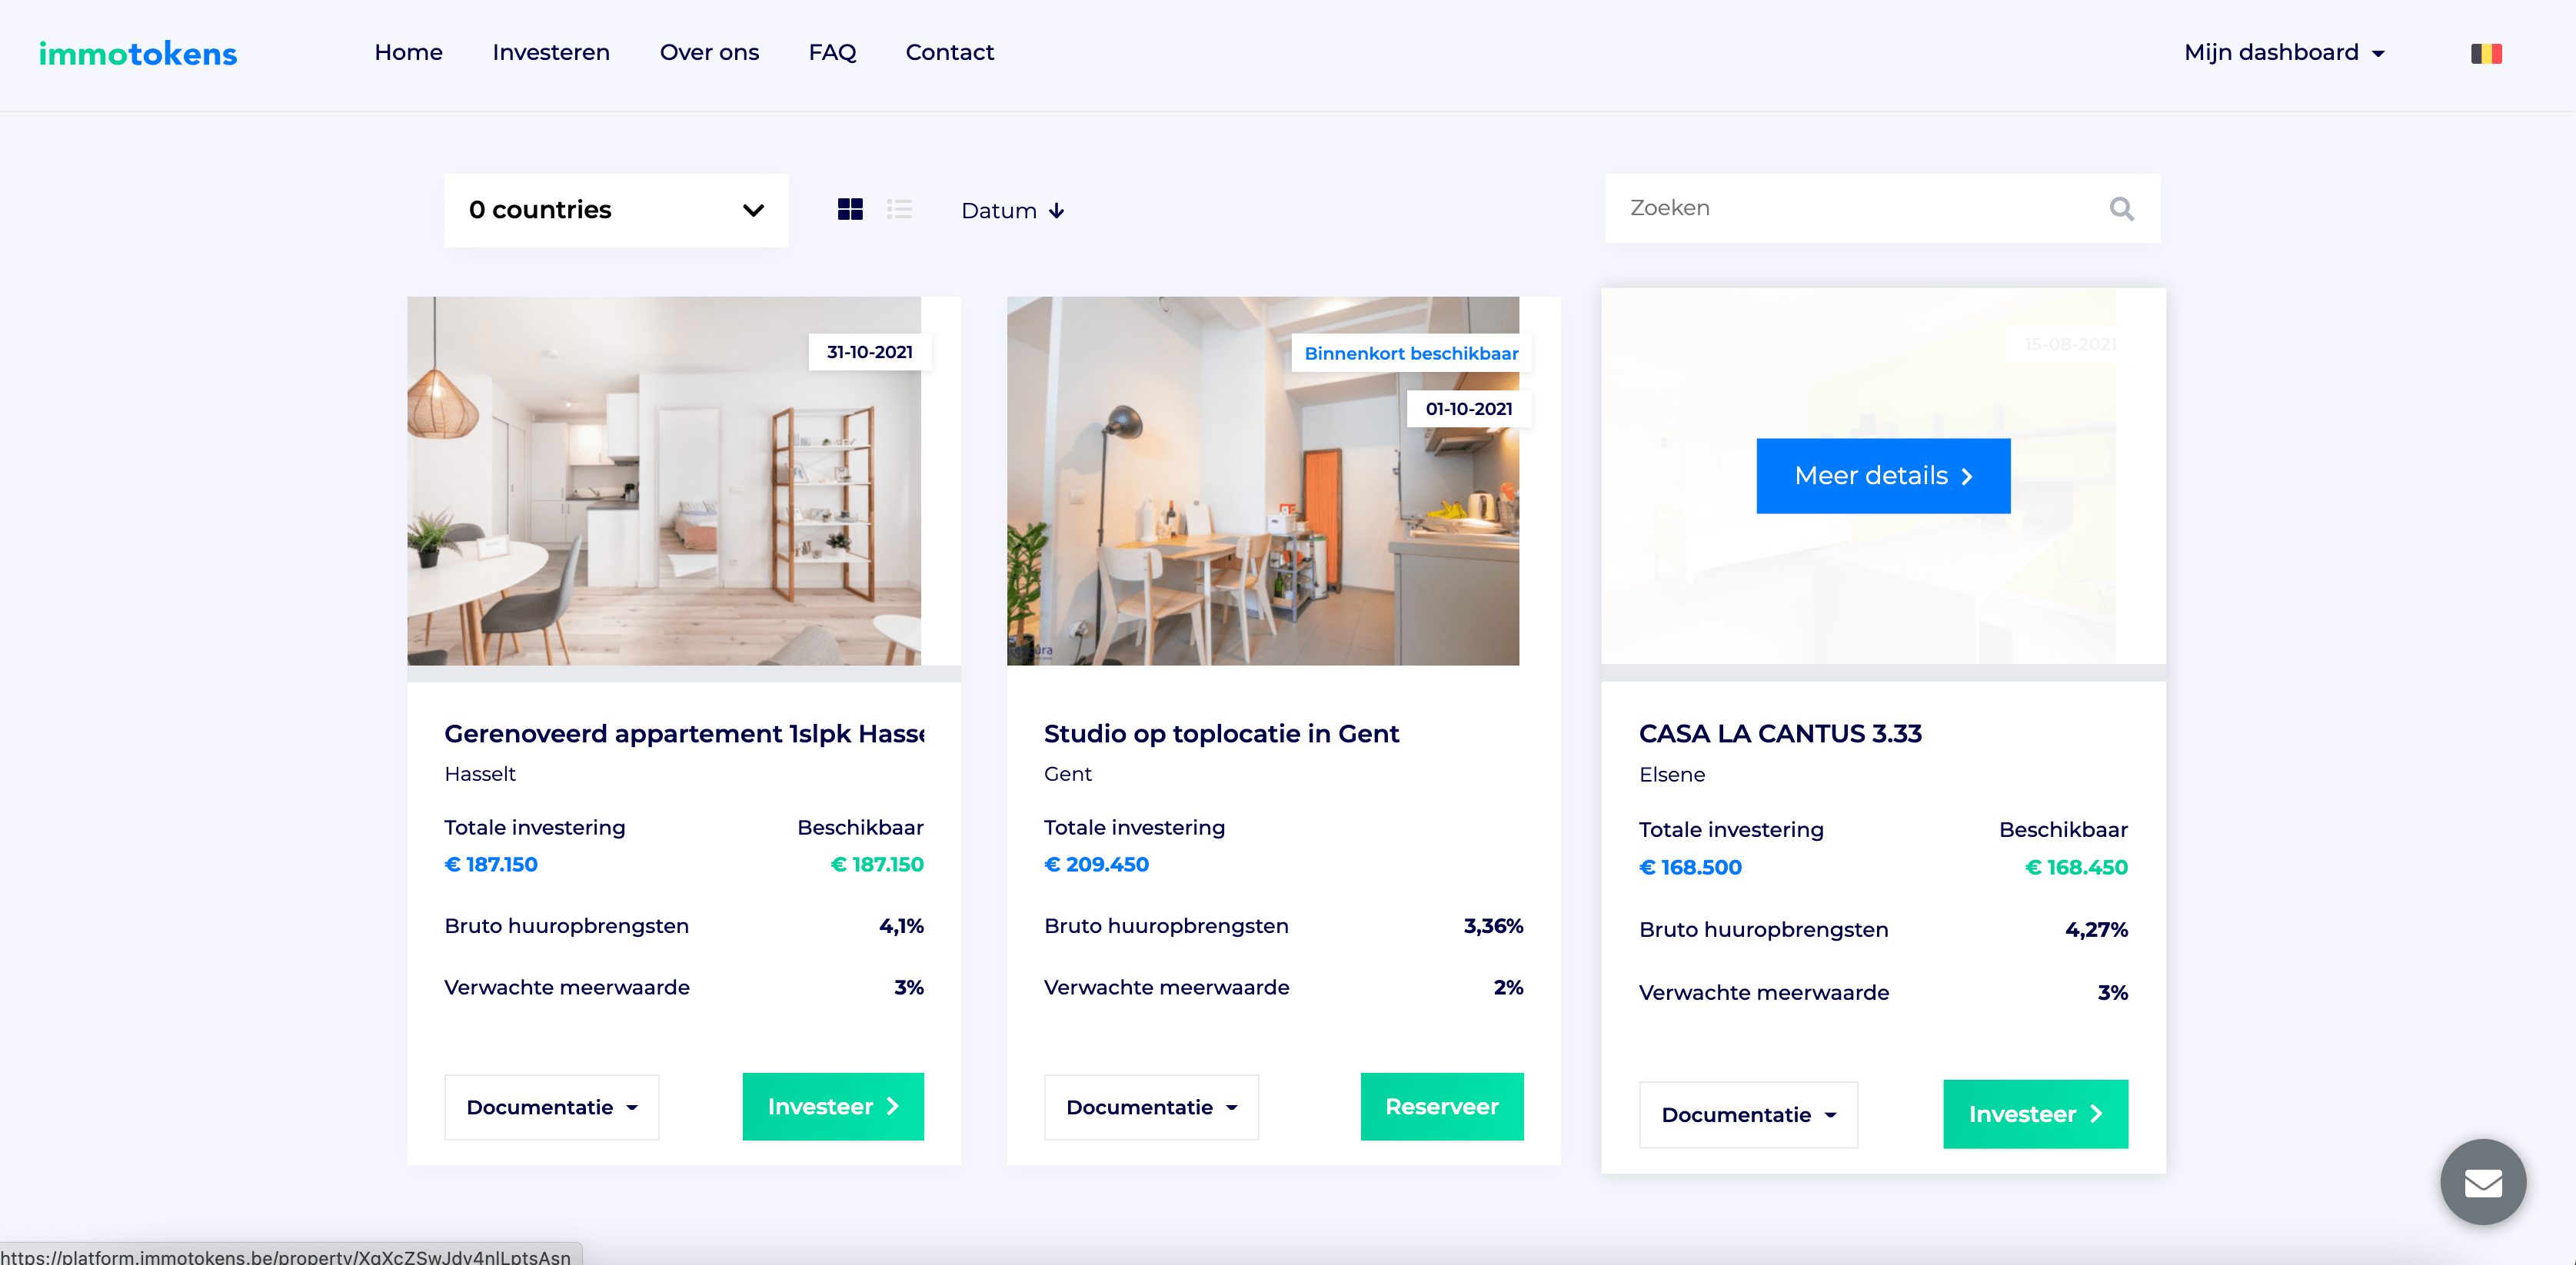2576x1265 pixels.
Task: Click the Investeren navigation menu item
Action: tap(551, 51)
